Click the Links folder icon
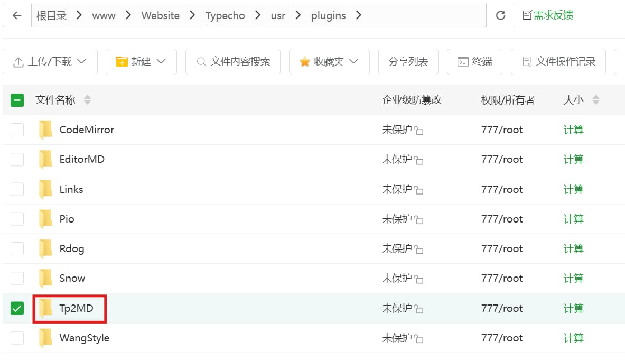625x360 pixels. point(46,189)
